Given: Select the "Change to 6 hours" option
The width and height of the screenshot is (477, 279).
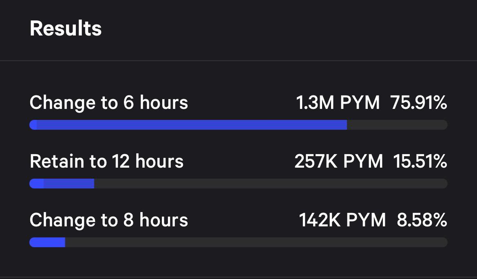Looking at the screenshot, I should coord(109,103).
